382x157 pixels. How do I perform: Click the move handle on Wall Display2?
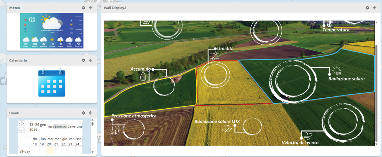[x=374, y=8]
